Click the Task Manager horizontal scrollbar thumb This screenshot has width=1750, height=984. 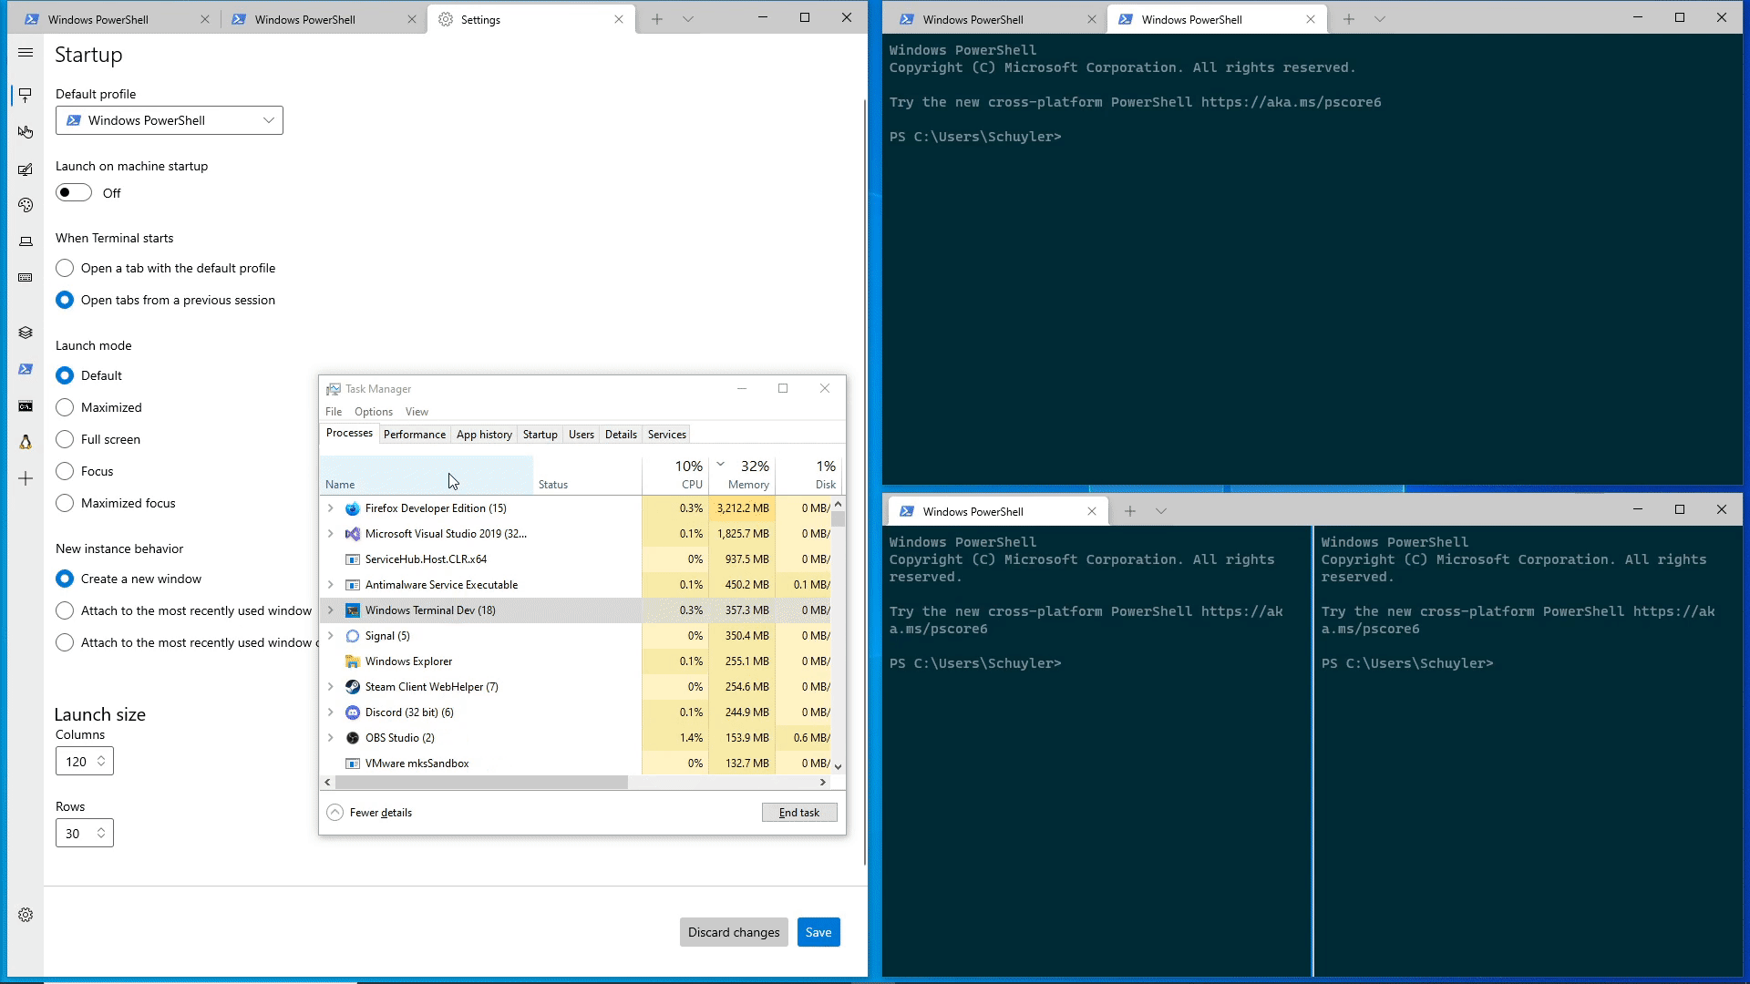pyautogui.click(x=481, y=783)
